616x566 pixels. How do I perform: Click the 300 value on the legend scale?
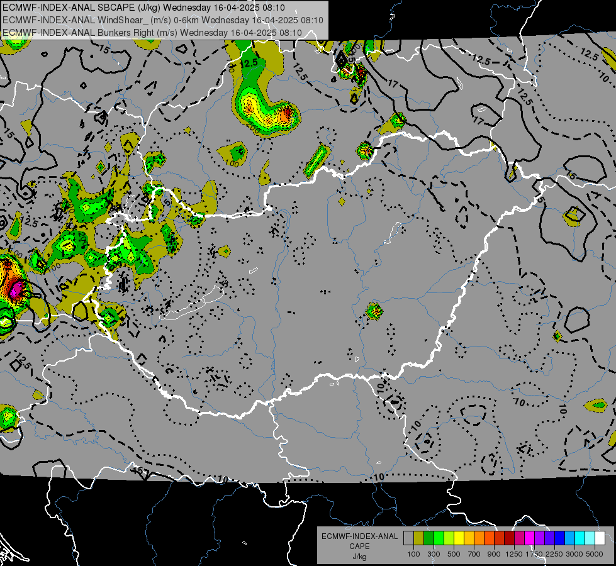coord(434,554)
